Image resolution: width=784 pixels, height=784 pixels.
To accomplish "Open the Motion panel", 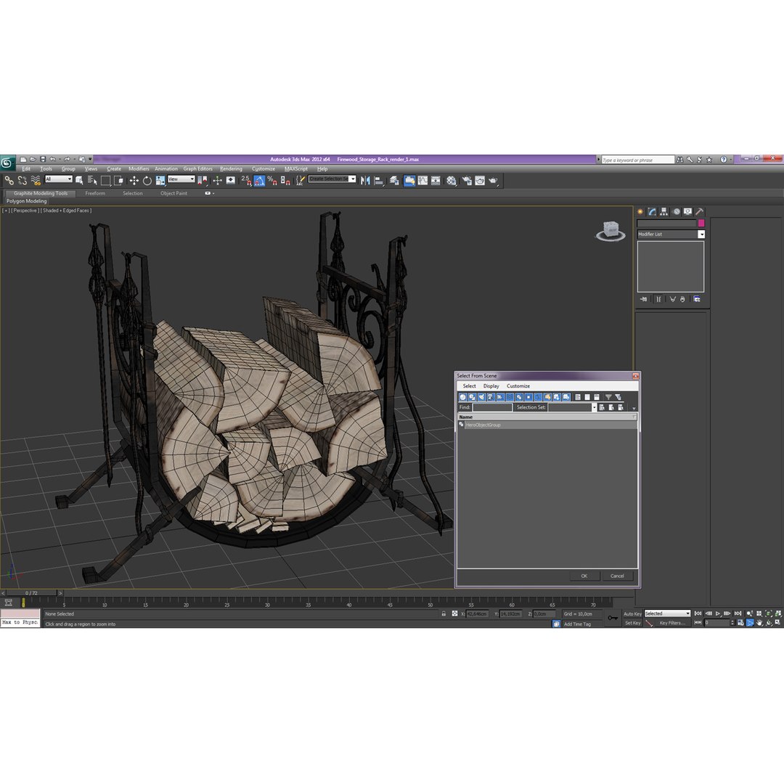I will click(x=676, y=211).
